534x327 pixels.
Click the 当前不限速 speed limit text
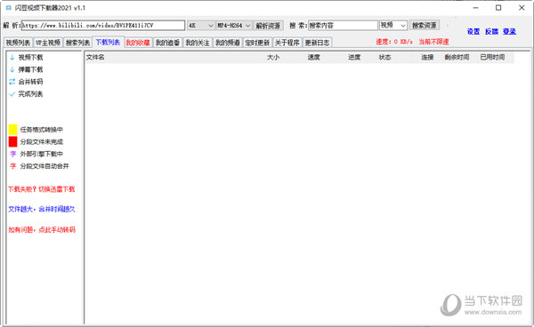(433, 42)
